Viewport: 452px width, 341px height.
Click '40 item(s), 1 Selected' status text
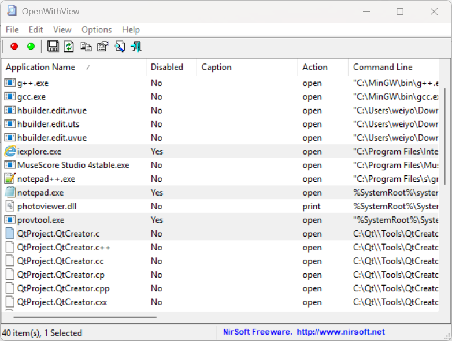point(42,333)
